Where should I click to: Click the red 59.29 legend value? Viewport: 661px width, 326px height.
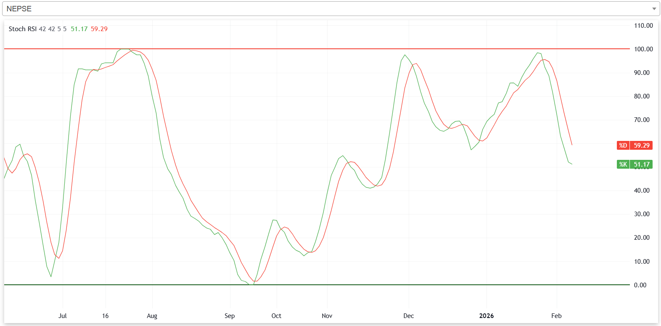tap(99, 29)
